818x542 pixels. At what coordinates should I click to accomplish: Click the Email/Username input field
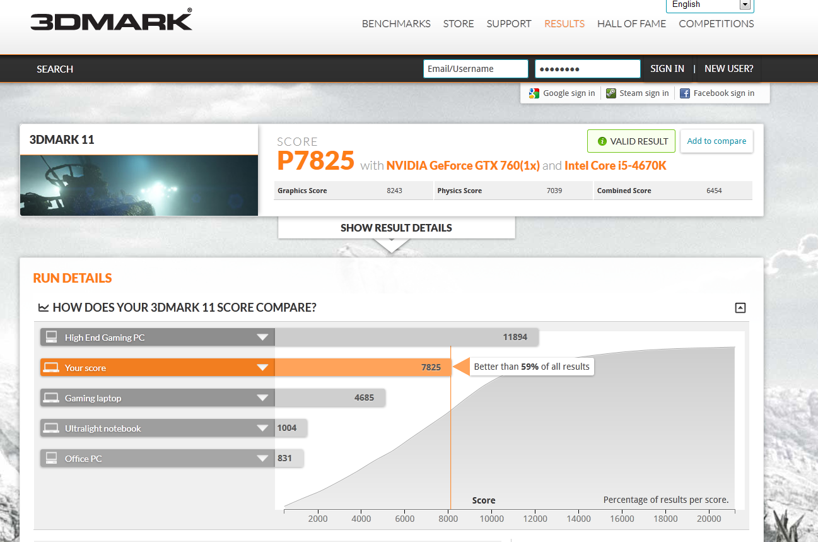[x=476, y=68]
